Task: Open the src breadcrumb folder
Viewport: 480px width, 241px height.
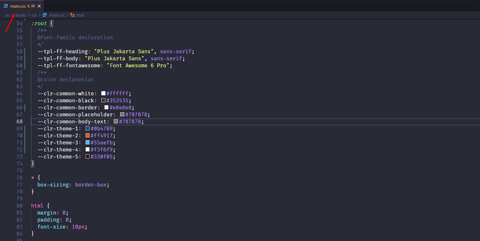Action: [x=8, y=15]
